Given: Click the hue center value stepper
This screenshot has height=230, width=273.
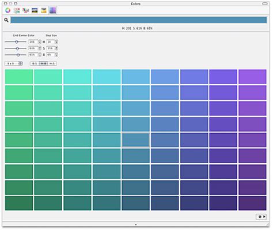Looking at the screenshot, I should point(40,42).
